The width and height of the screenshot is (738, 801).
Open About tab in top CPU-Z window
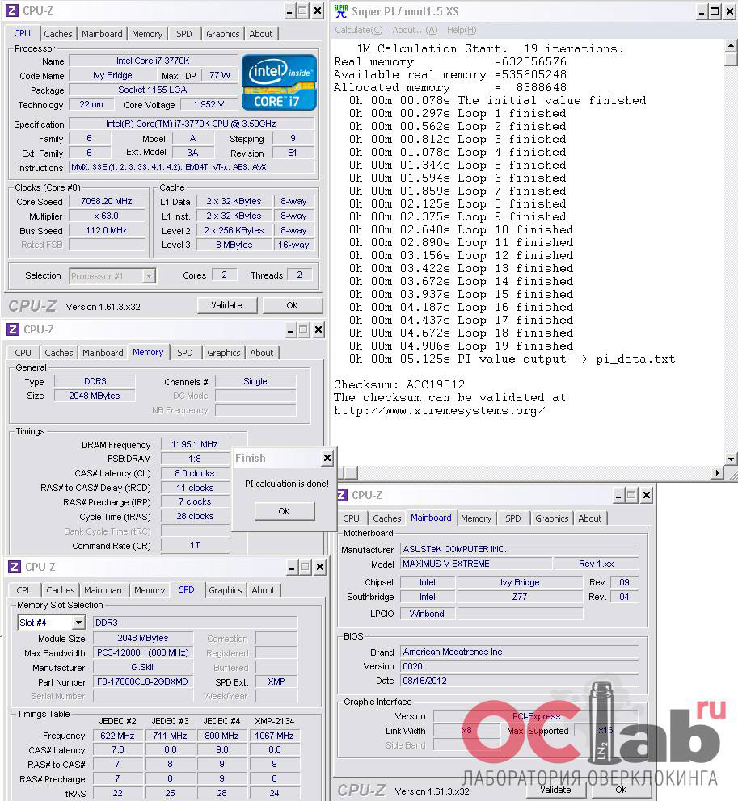click(261, 34)
